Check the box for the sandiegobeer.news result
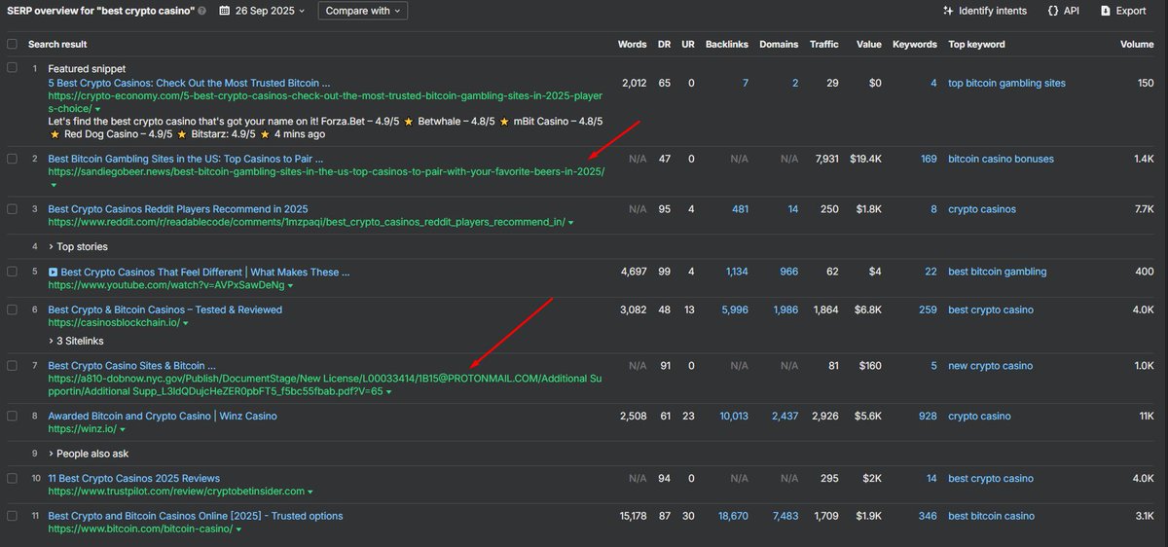This screenshot has width=1168, height=547. coord(12,159)
